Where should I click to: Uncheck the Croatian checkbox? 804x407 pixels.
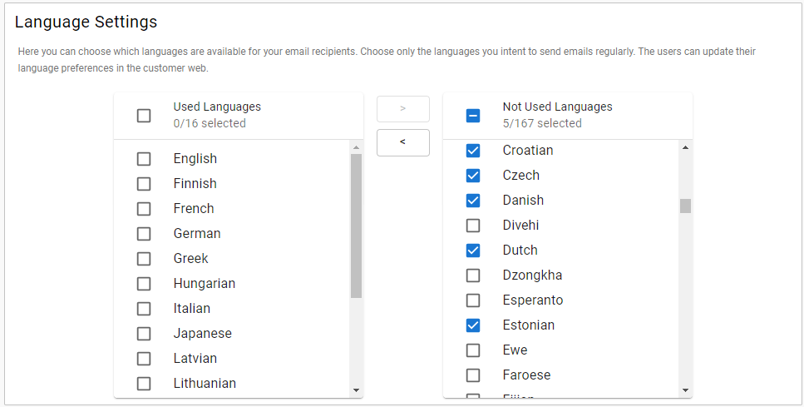[473, 151]
